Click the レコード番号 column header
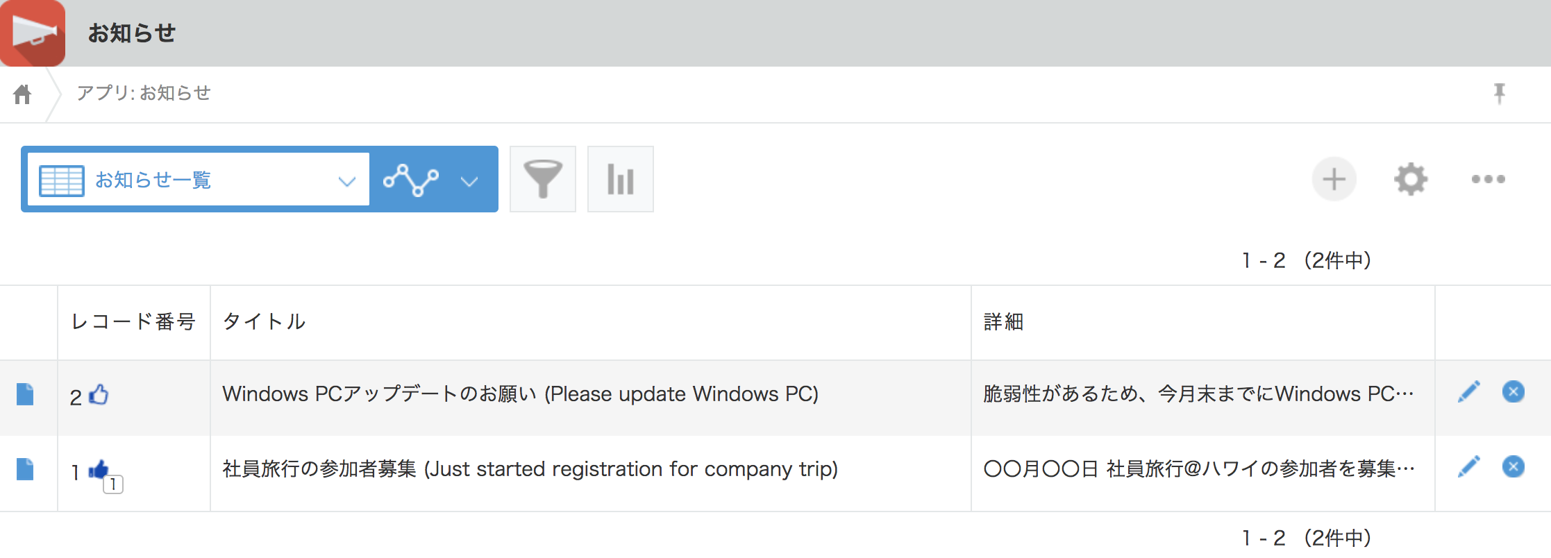Screen dimensions: 1551x558 click(x=133, y=321)
